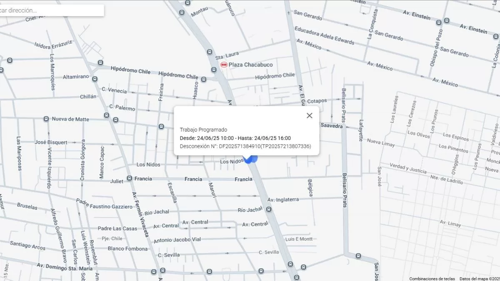Click the Desconexión N° line in popup
This screenshot has height=281, width=500.
tap(245, 146)
